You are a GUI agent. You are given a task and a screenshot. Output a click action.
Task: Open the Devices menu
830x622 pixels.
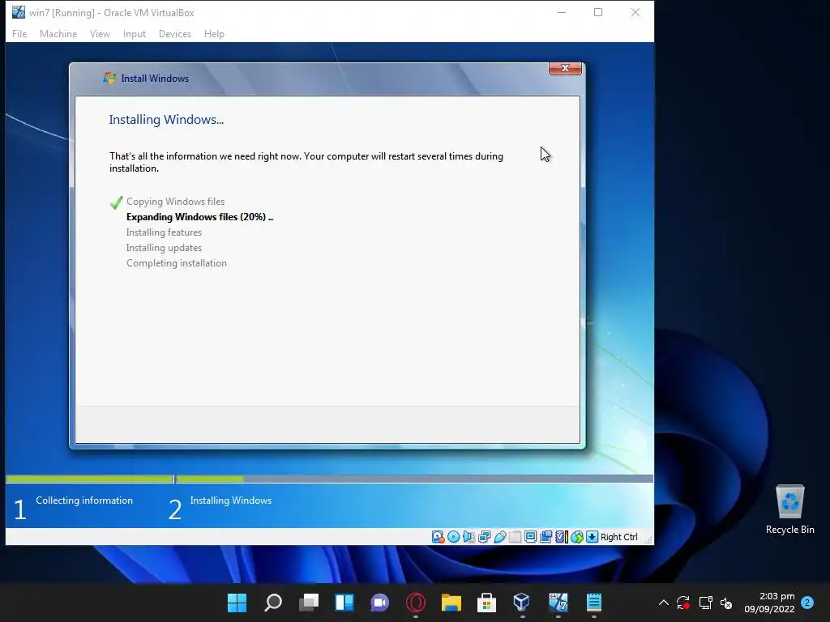pyautogui.click(x=175, y=34)
